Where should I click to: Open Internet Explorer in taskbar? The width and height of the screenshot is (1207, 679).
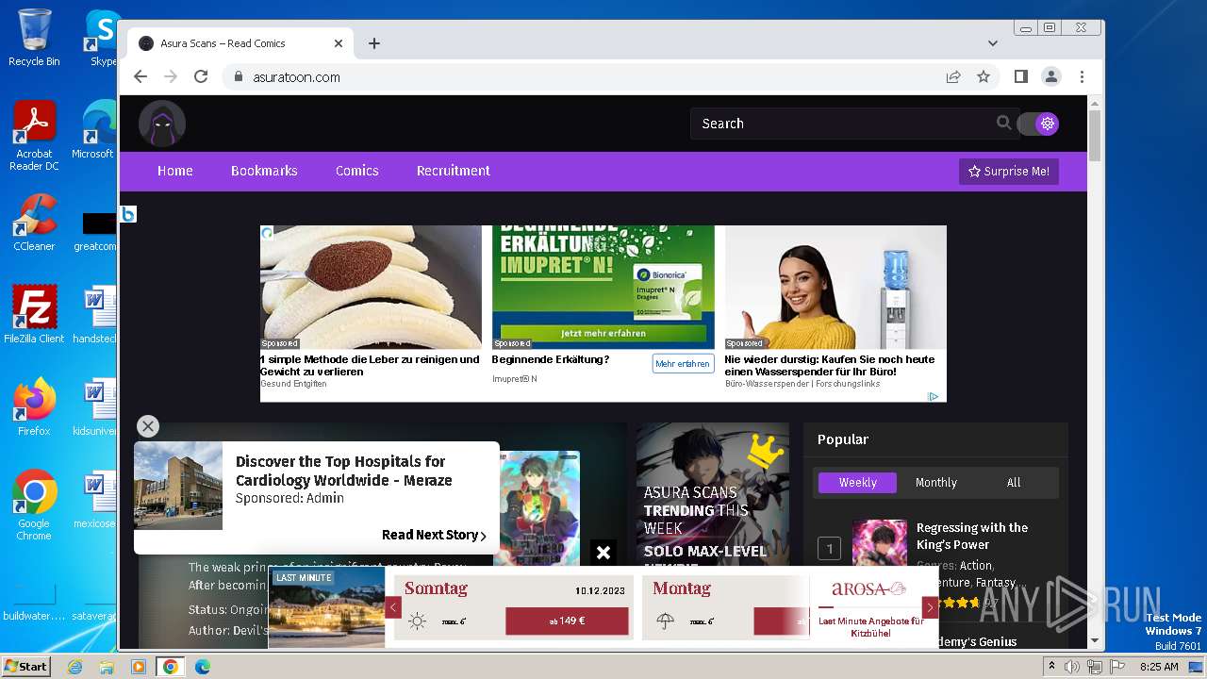pos(74,667)
